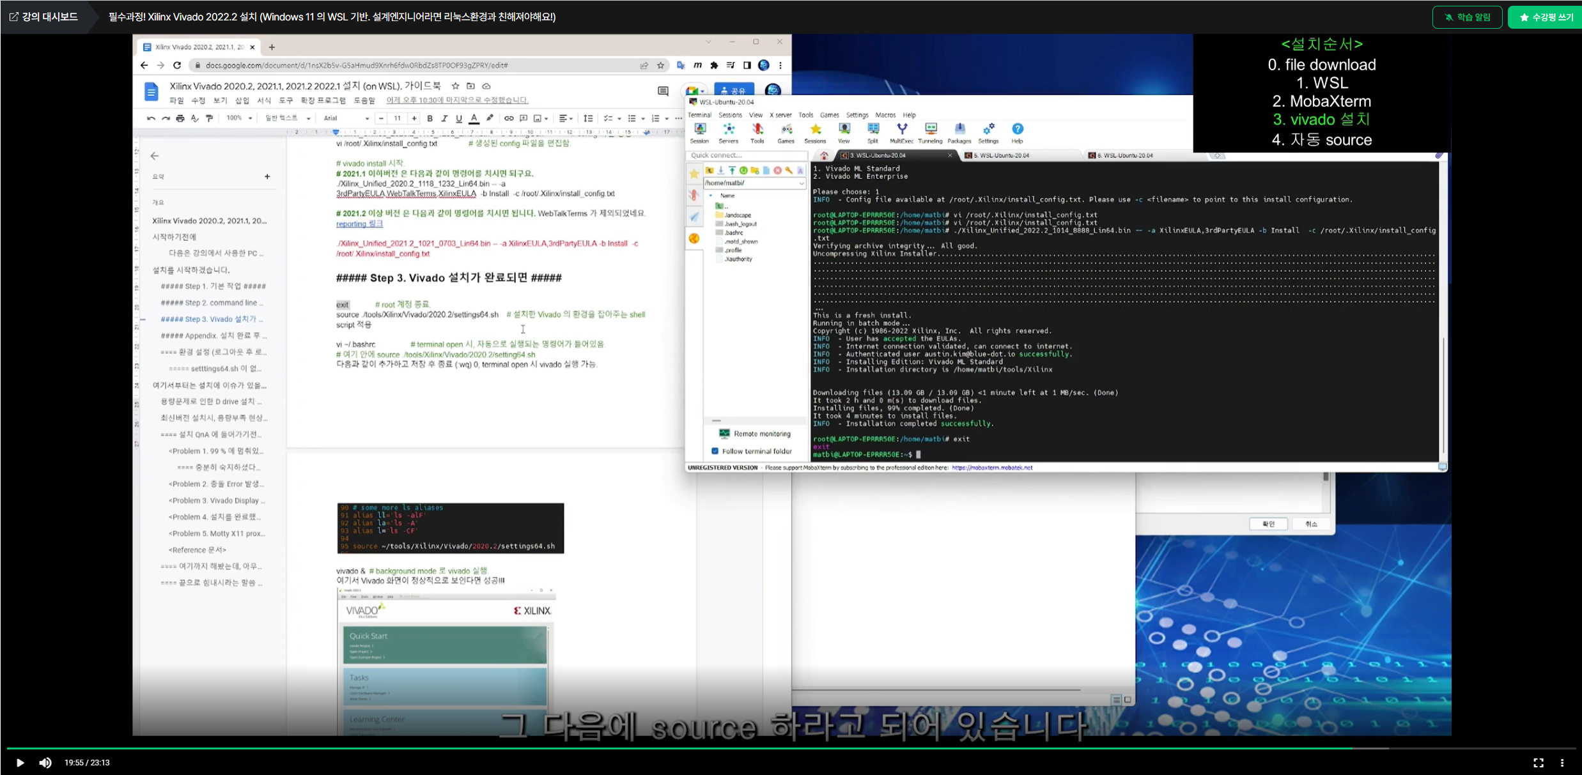Open the bulleted list dropdown arrow in Docs
Viewport: 1582px width, 775px height.
642,118
